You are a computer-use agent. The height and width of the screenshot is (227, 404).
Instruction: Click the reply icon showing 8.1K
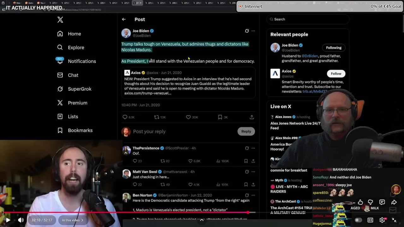pyautogui.click(x=125, y=117)
